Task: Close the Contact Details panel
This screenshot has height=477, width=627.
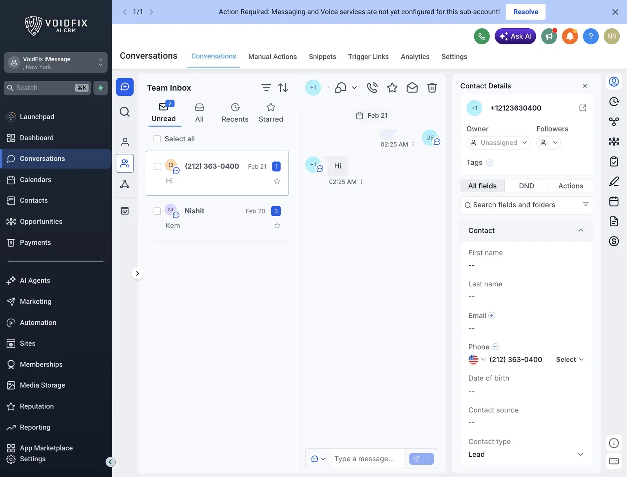Action: (x=585, y=86)
